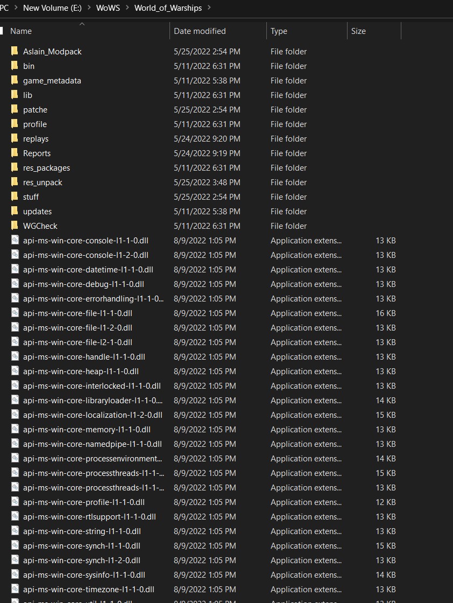This screenshot has height=603, width=453.
Task: Click the api-ms-win-core-console-l1-2-0.dll file icon
Action: coord(15,255)
